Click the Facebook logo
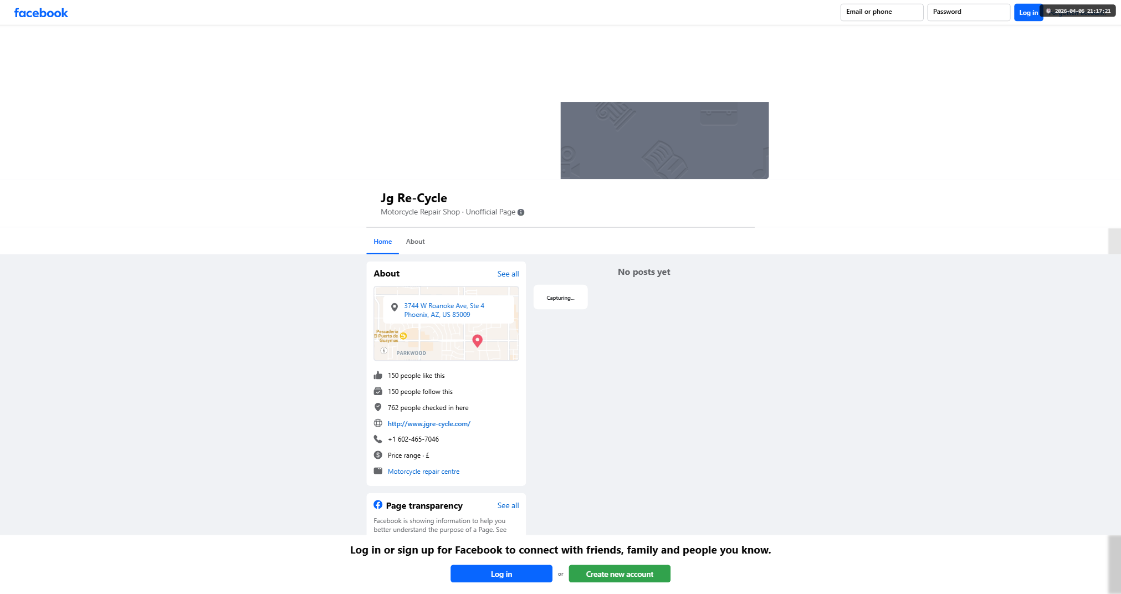This screenshot has height=594, width=1121. coord(41,13)
